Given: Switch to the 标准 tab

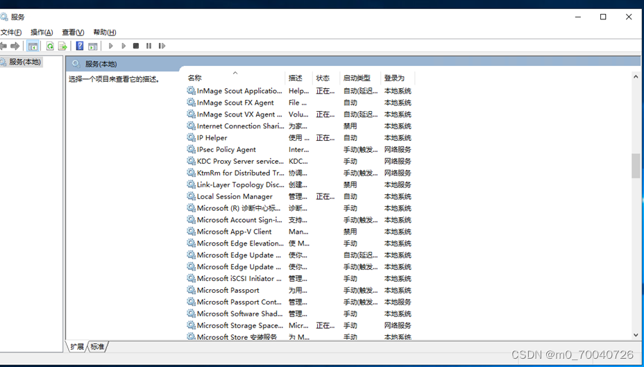Looking at the screenshot, I should point(97,347).
